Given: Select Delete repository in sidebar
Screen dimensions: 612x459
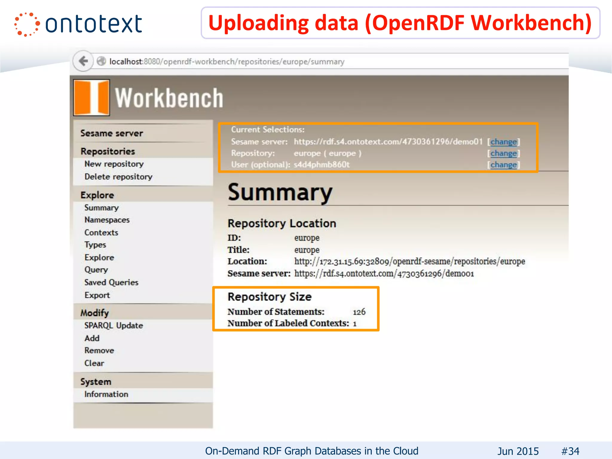Looking at the screenshot, I should [118, 177].
